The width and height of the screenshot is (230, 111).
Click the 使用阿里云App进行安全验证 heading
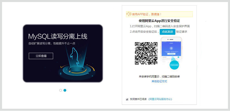pos(159,21)
